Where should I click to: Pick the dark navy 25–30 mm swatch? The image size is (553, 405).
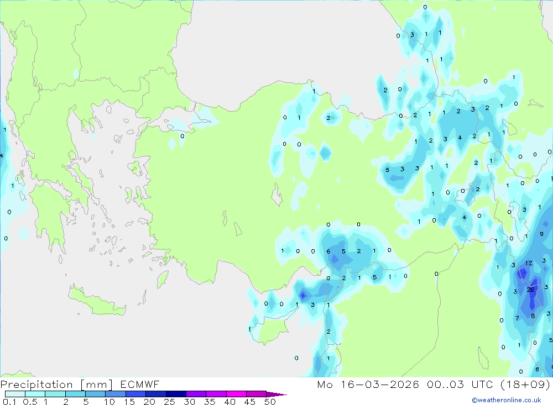pos(176,394)
